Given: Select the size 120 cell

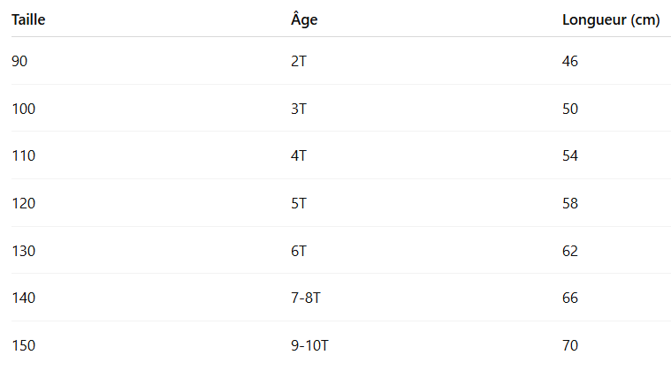Looking at the screenshot, I should [24, 203].
